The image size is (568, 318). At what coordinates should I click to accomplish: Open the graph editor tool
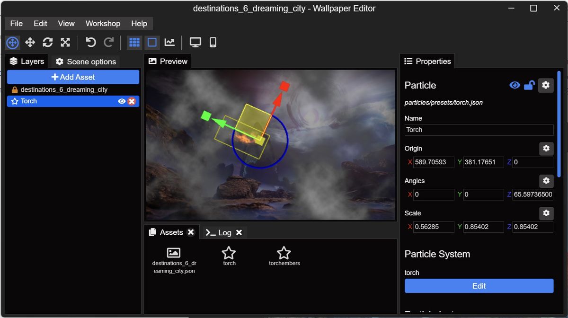pyautogui.click(x=169, y=42)
